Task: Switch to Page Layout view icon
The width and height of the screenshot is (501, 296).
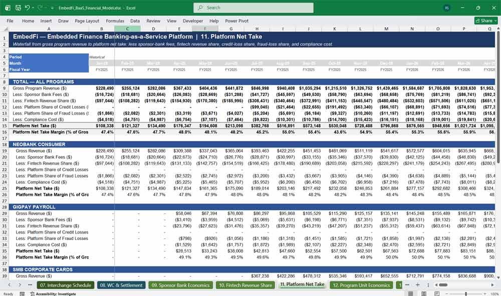Action: click(x=424, y=294)
